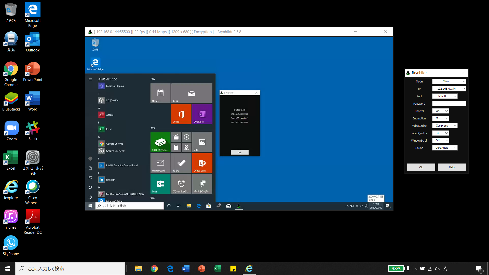Open the remote Windows Start button
This screenshot has width=489, height=275.
click(90, 206)
